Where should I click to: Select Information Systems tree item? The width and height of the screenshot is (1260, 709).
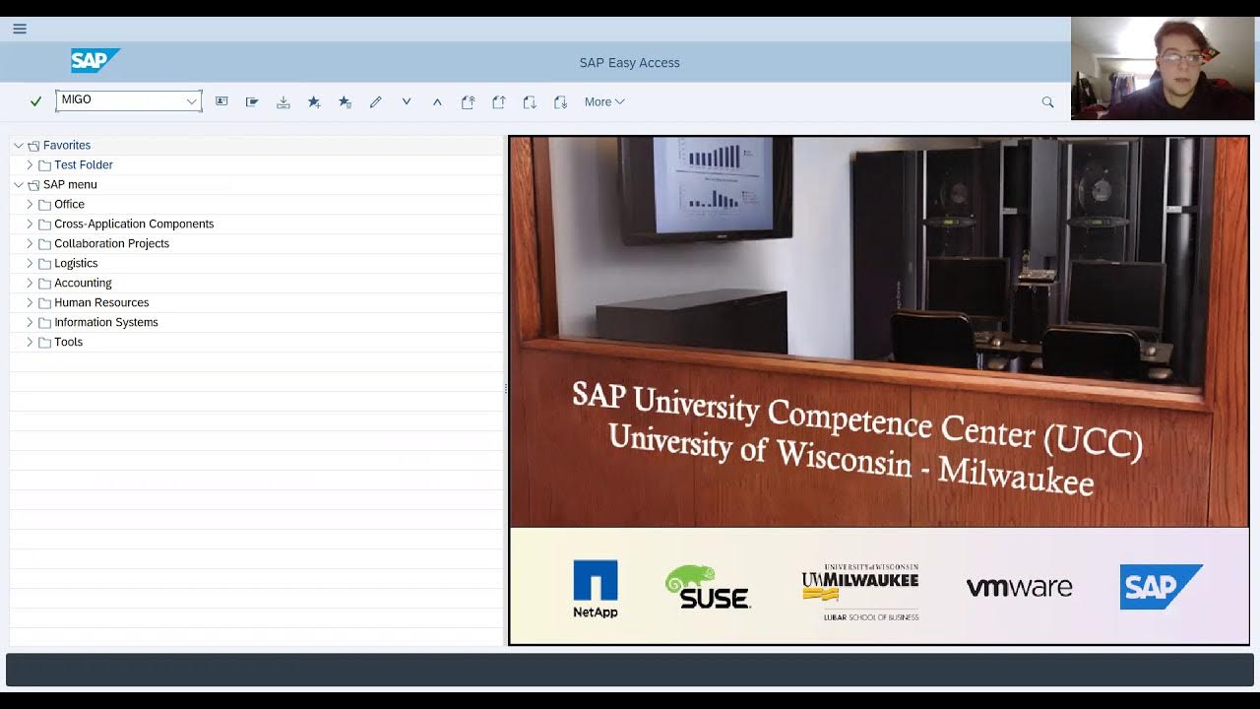pyautogui.click(x=106, y=322)
